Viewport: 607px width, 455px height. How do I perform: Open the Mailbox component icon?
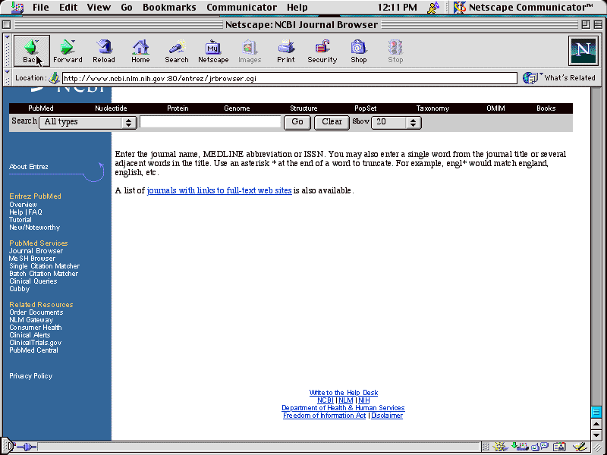click(520, 447)
